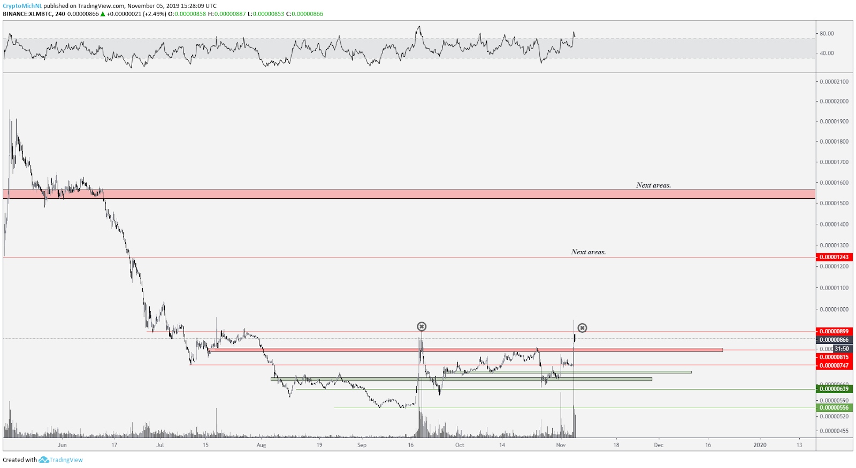Screen dimensions: 856x468
Task: Open the TradingView link at bottom left
Action: click(x=66, y=459)
